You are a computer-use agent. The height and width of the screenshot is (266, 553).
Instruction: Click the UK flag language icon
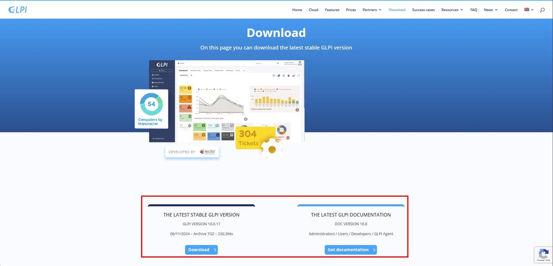527,10
